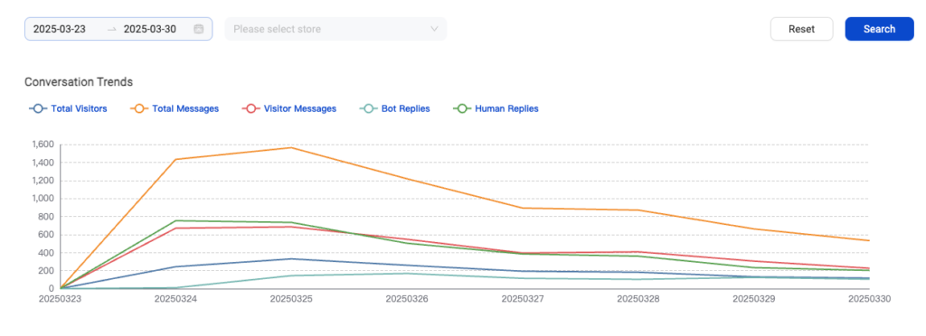Screen dimensions: 926x336
Task: Click the Total Messages orange legend marker
Action: click(139, 108)
